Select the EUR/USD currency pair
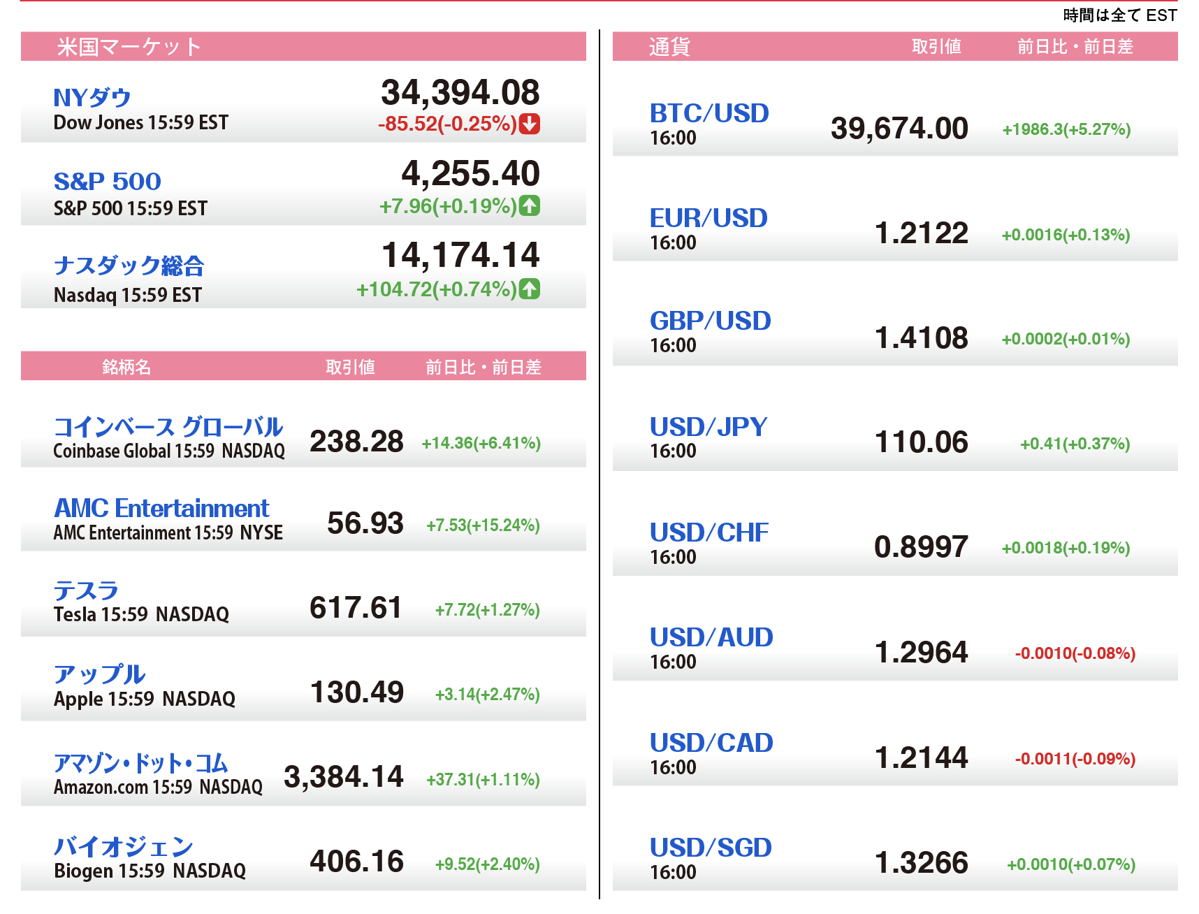Screen dimensions: 1199x914 pos(708,218)
